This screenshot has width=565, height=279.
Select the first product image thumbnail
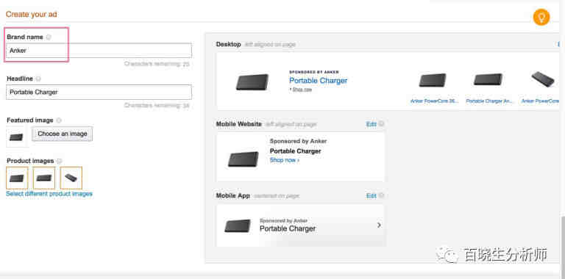(x=17, y=178)
